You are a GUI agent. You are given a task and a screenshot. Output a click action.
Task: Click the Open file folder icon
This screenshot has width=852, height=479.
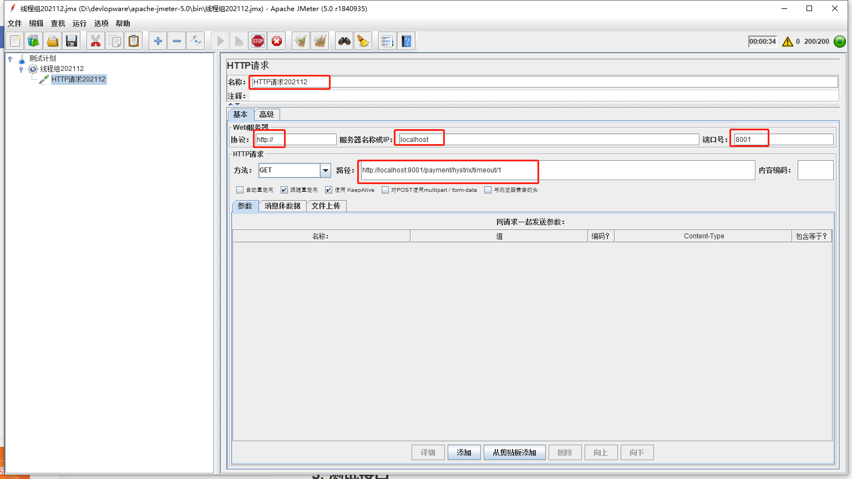coord(53,41)
